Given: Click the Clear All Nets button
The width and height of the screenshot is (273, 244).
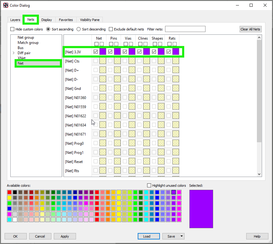Looking at the screenshot, I should coord(251,29).
